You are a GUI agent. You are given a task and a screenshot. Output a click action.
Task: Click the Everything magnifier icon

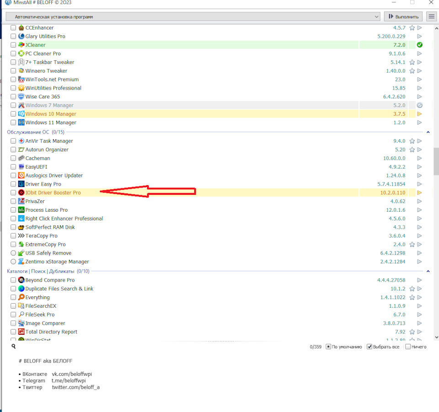pyautogui.click(x=21, y=297)
